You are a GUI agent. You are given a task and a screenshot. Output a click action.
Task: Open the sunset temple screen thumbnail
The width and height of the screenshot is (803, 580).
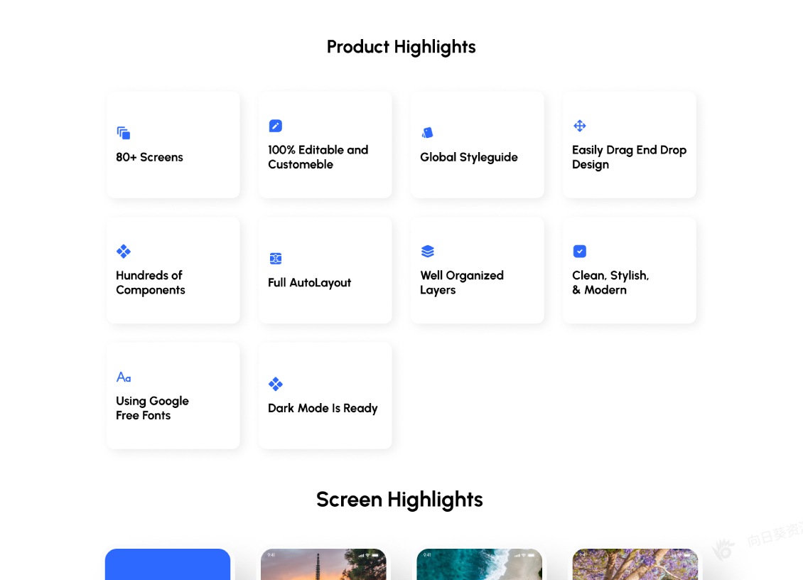point(323,564)
